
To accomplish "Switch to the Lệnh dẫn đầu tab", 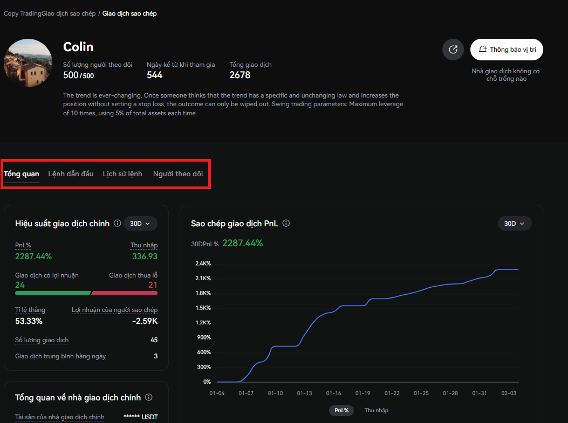I will [x=71, y=174].
